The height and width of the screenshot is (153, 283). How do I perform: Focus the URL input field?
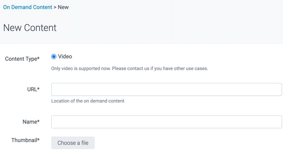(166, 90)
